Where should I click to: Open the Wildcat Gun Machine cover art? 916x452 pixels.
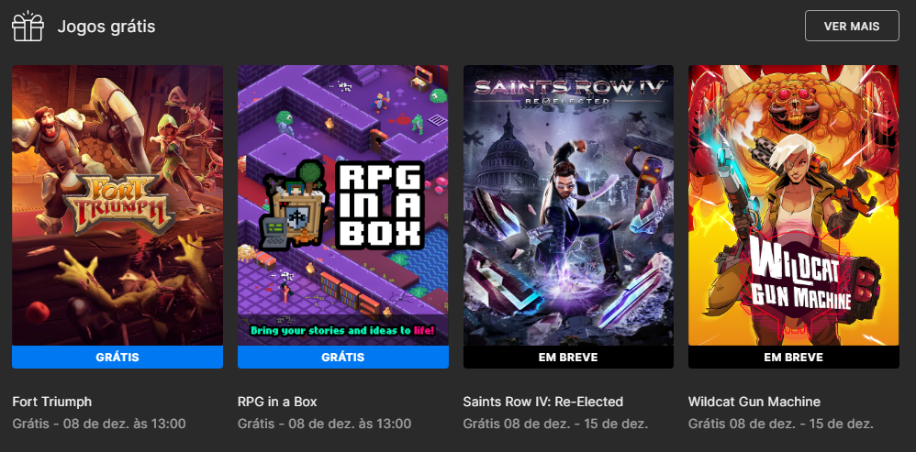tap(793, 205)
